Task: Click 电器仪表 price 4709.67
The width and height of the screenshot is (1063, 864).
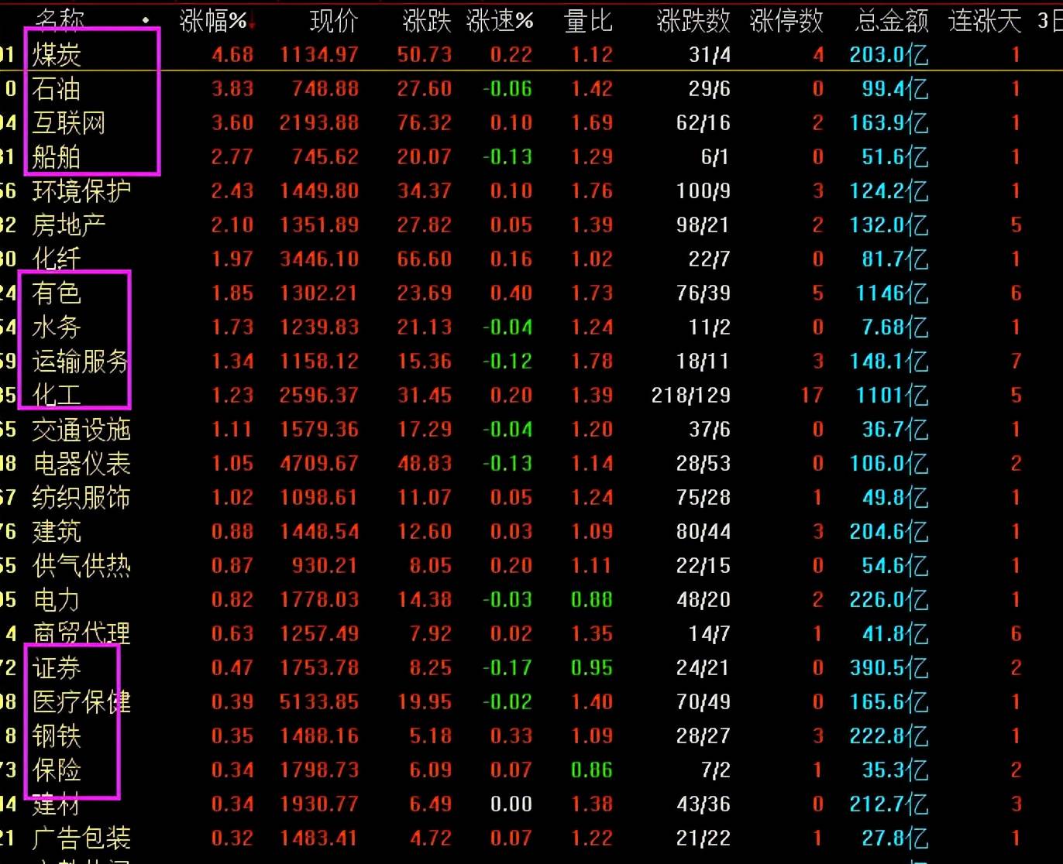Action: coord(319,464)
